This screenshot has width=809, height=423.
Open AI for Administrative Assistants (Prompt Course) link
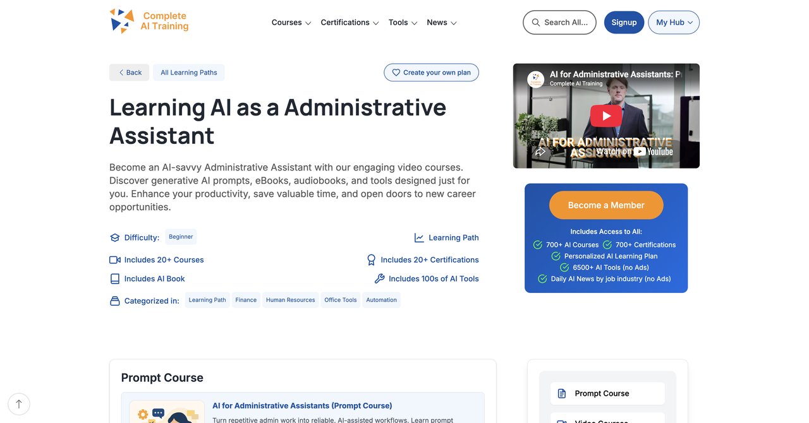pyautogui.click(x=302, y=406)
